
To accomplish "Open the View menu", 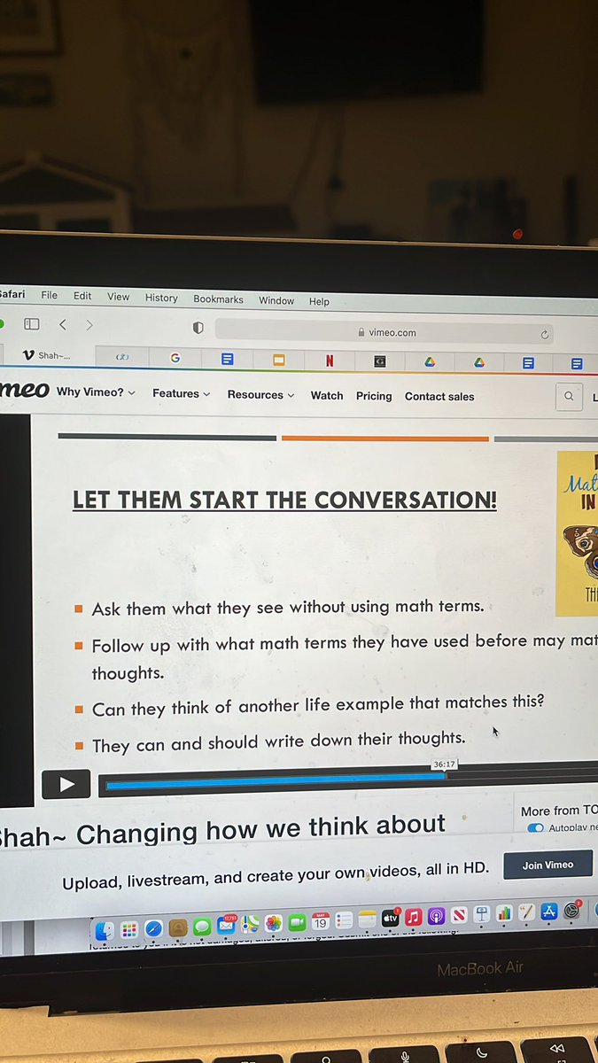I will 118,297.
